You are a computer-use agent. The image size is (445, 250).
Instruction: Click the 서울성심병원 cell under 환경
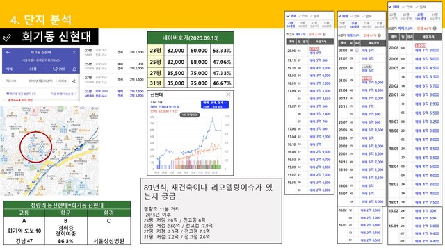[108, 241]
